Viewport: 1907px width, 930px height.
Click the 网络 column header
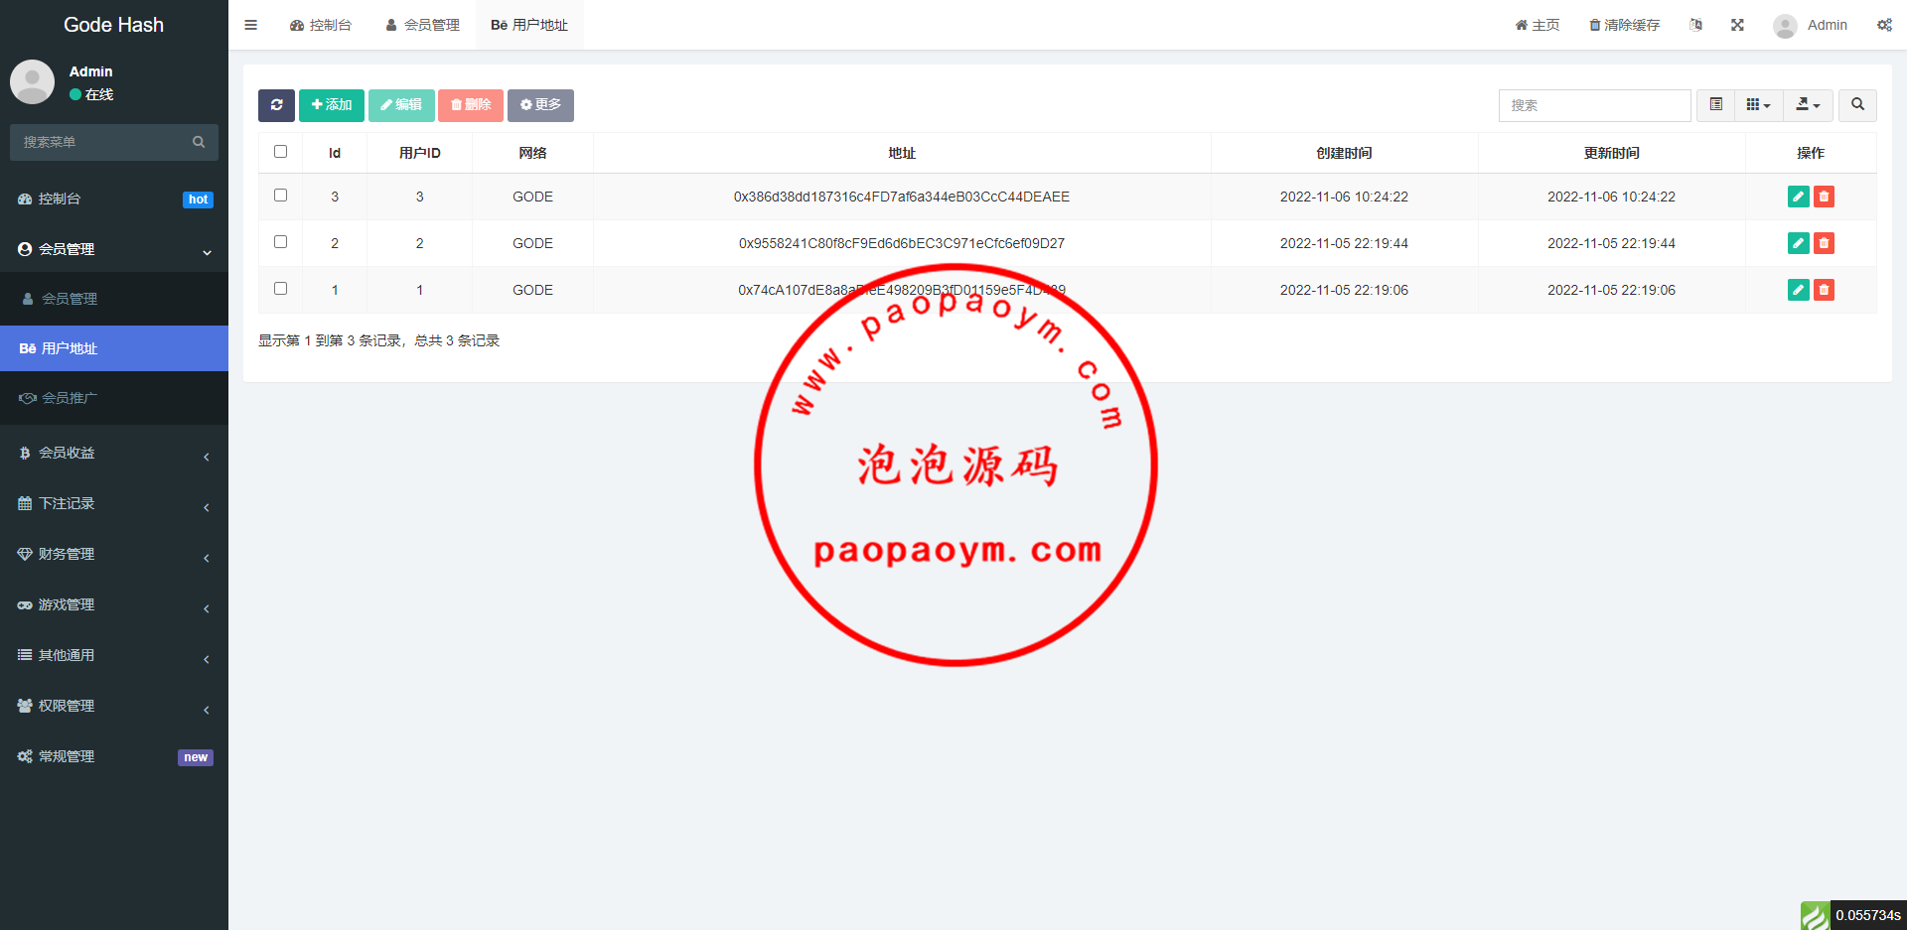point(532,153)
